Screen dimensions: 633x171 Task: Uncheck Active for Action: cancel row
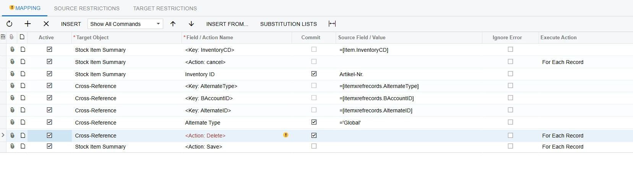click(x=49, y=61)
